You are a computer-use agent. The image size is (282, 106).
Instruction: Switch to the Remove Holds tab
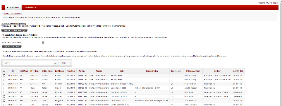pyautogui.click(x=13, y=7)
